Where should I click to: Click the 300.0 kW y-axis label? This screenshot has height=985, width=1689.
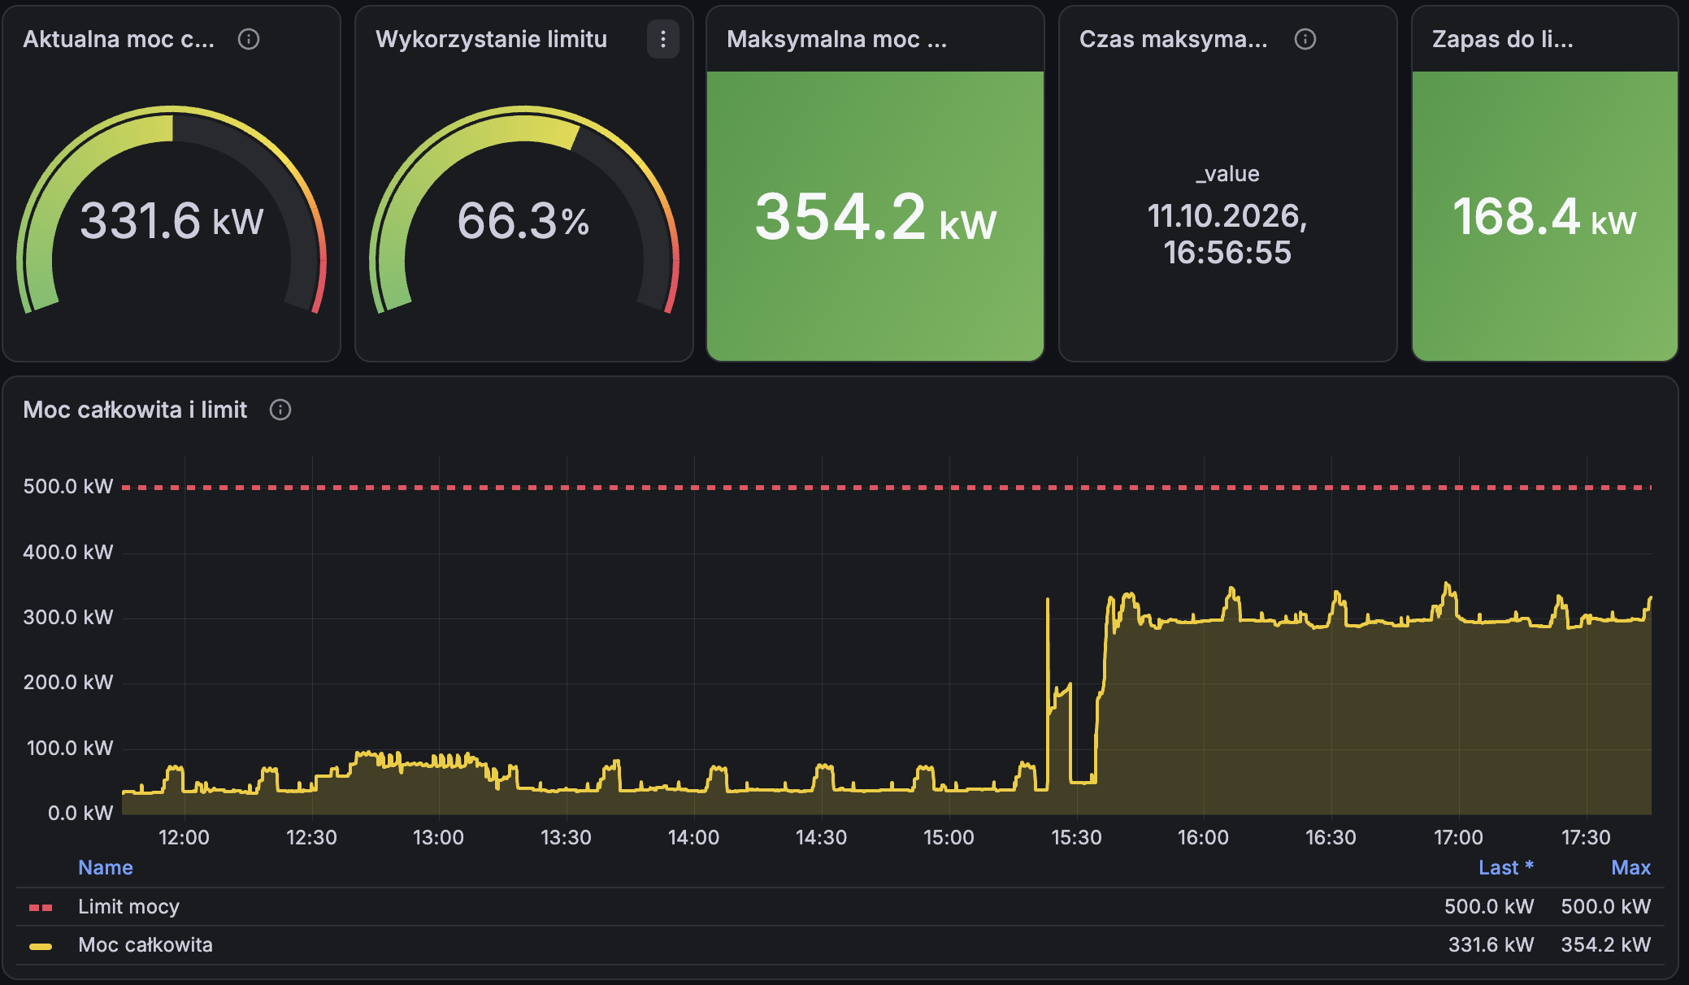[x=68, y=617]
